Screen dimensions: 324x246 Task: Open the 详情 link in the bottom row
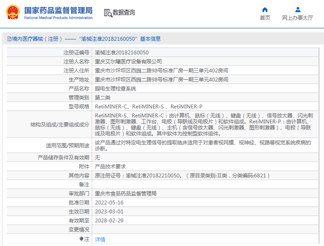(x=100, y=240)
